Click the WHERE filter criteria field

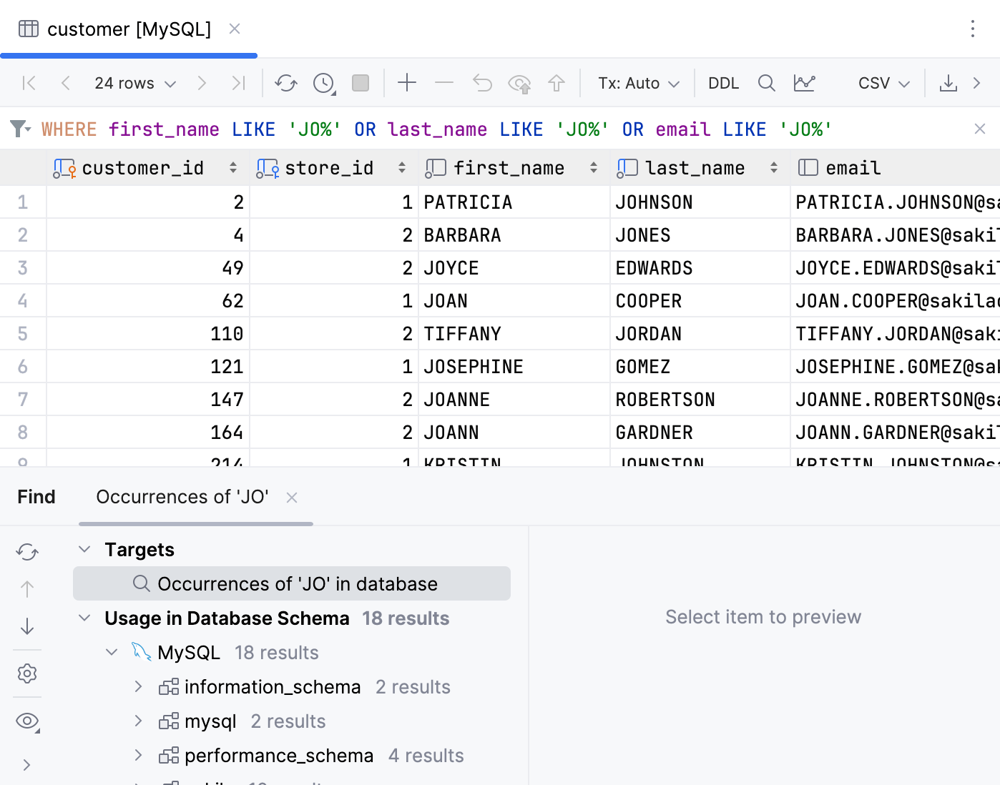tap(429, 129)
